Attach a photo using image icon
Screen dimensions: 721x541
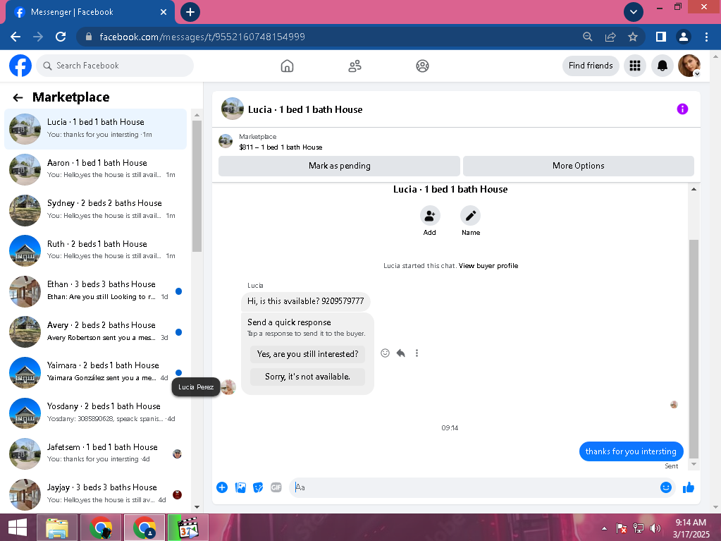(240, 487)
